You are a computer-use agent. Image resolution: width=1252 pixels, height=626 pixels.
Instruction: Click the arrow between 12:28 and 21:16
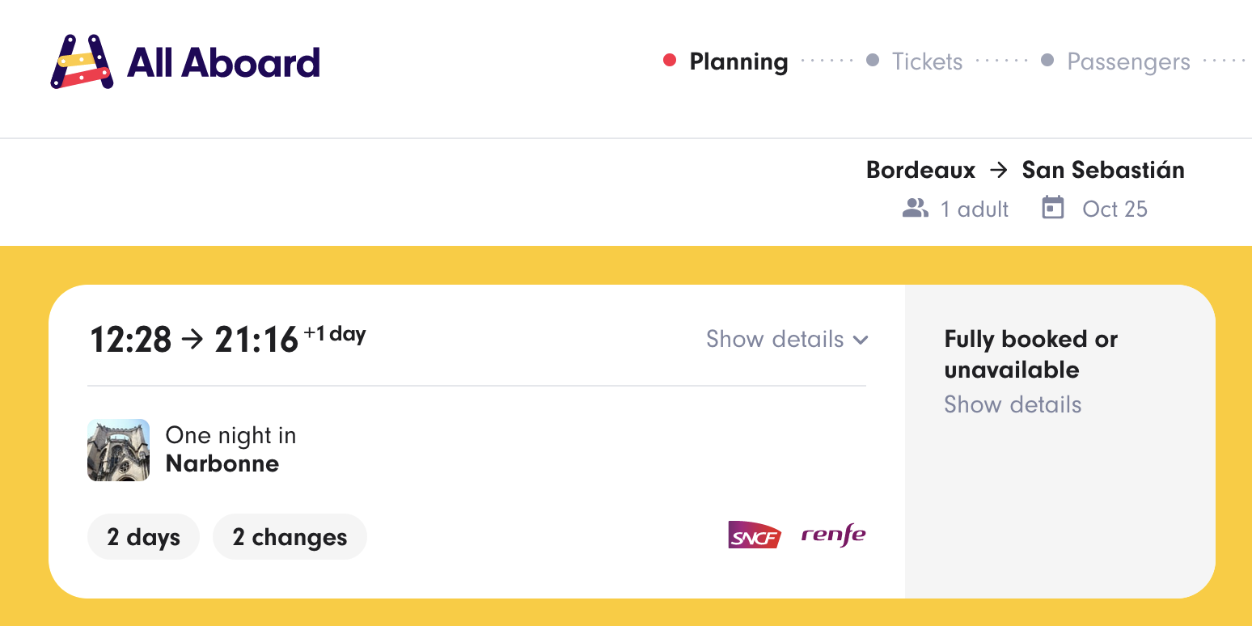192,340
